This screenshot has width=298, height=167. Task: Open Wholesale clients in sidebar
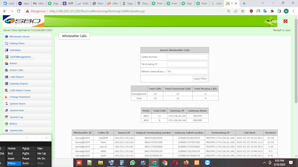[19, 37]
